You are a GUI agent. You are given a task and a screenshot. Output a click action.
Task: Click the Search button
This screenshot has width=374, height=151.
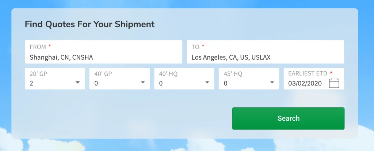pyautogui.click(x=288, y=118)
